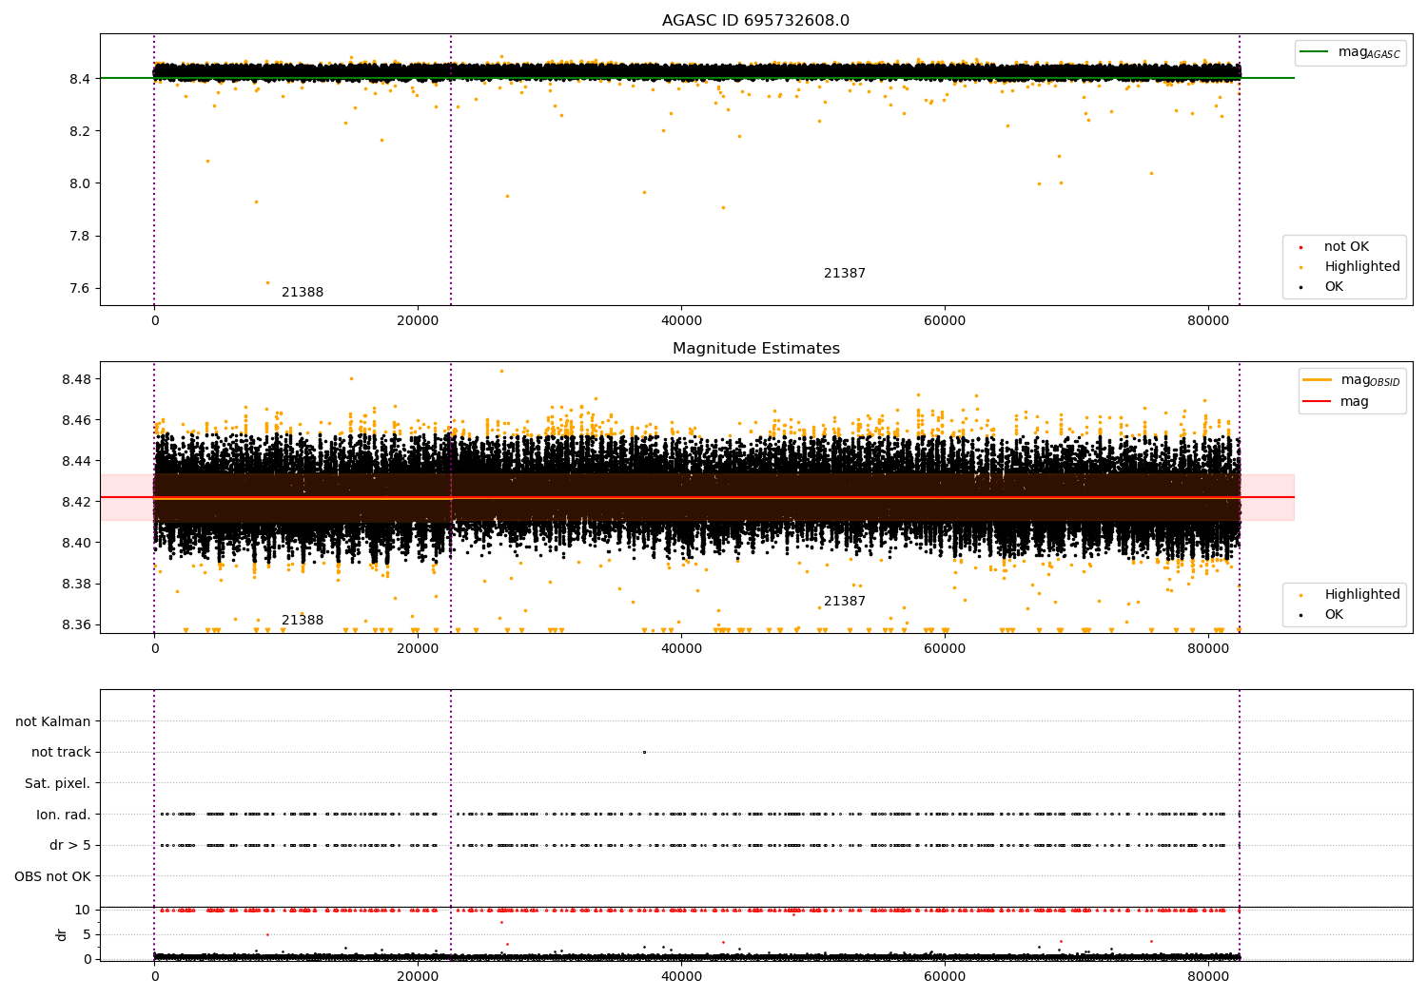Screen dimensions: 1427x998
Task: Click the 8.40 y-axis tick label
Action: 76,544
